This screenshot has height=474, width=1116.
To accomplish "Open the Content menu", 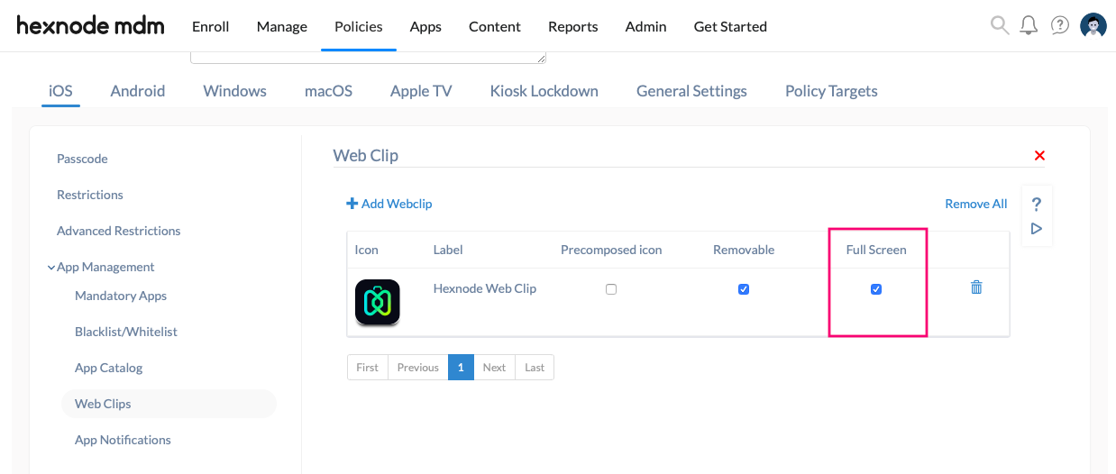I will tap(495, 26).
